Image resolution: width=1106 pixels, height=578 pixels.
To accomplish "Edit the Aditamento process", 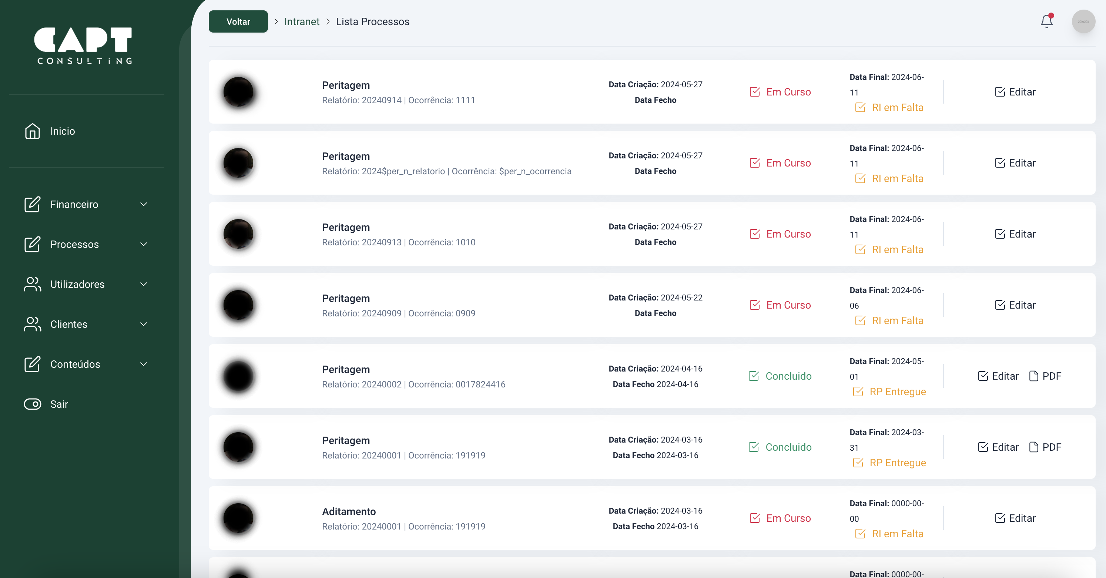I will pyautogui.click(x=1015, y=518).
